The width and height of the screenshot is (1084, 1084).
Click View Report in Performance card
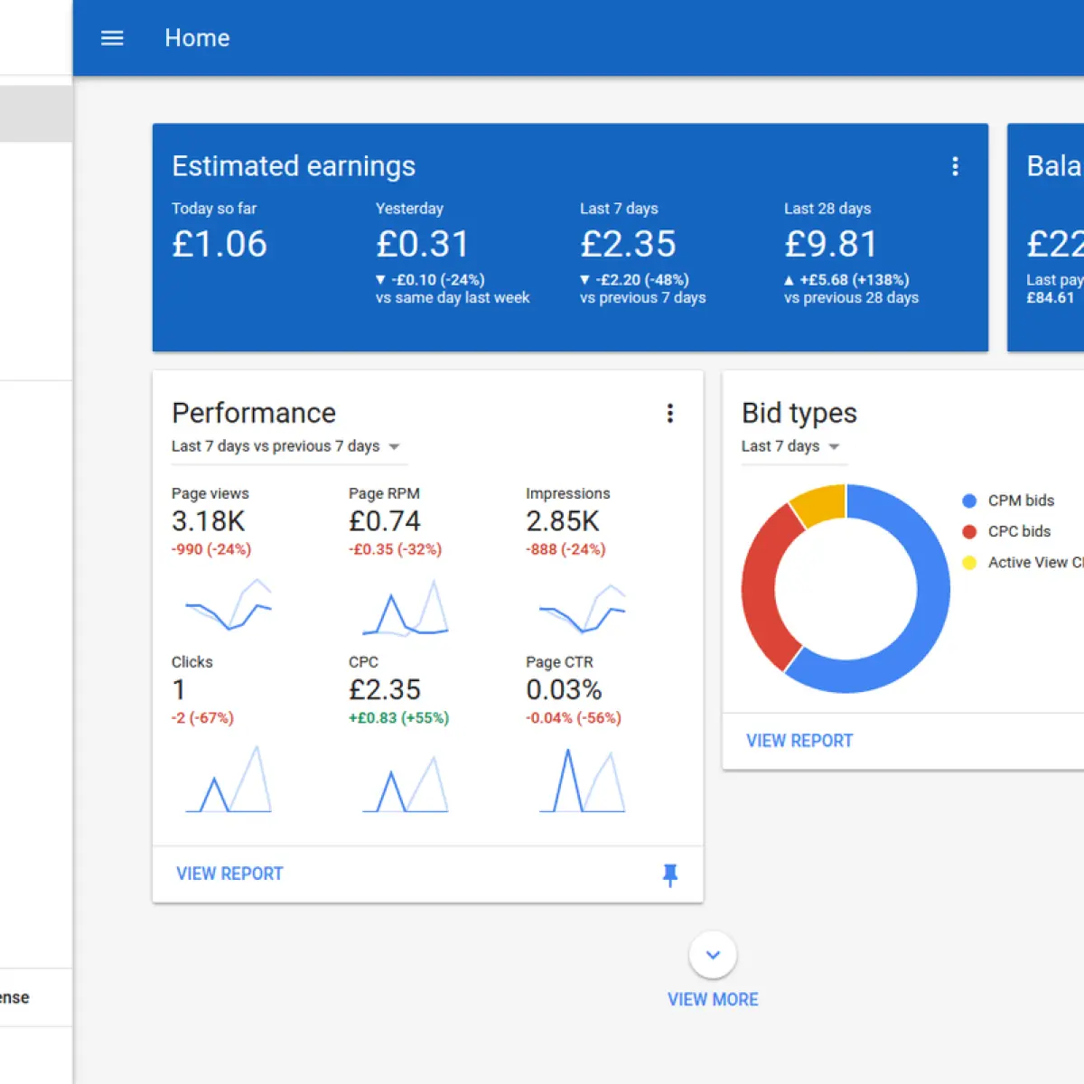229,874
